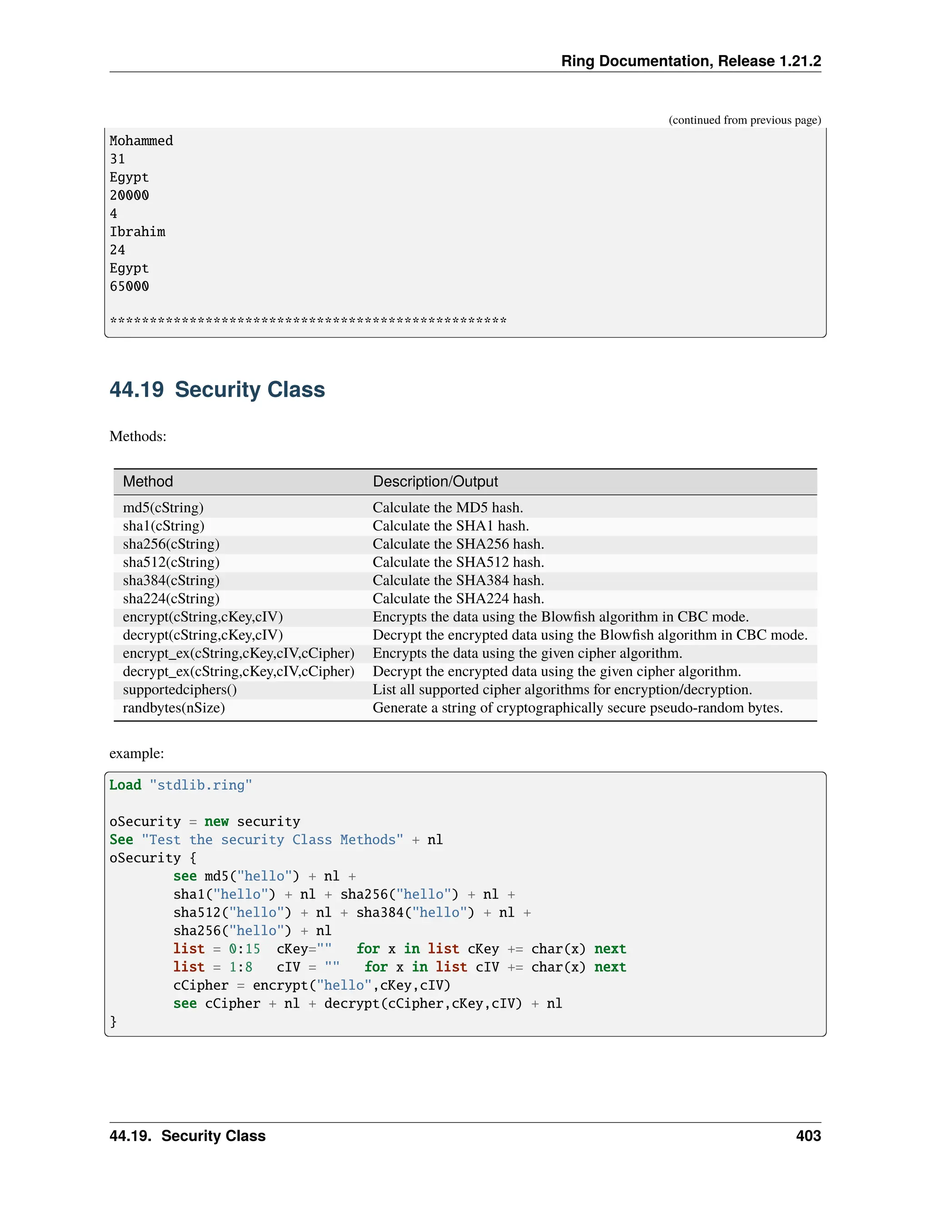Viewport: 931px width, 1205px height.
Task: Click the 'example:' label
Action: click(x=136, y=753)
